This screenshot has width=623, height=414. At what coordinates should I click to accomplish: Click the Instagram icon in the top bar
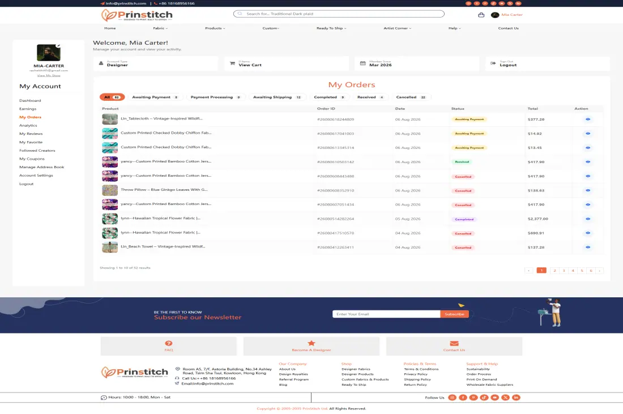(468, 3)
